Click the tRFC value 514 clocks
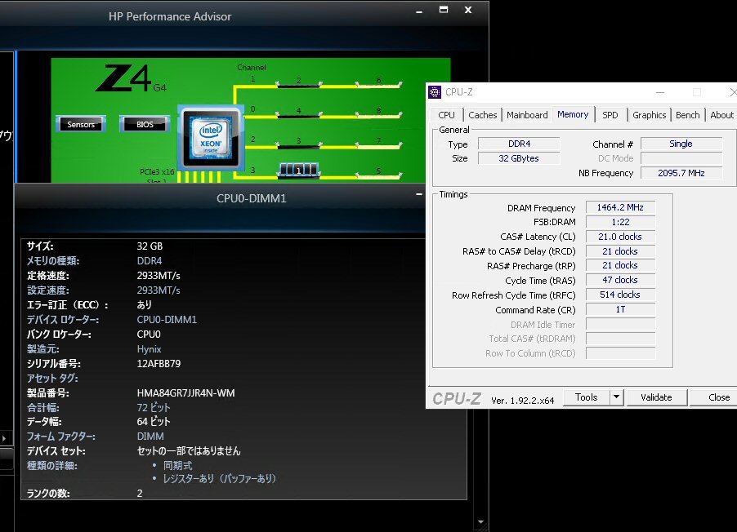This screenshot has width=737, height=532. (620, 295)
